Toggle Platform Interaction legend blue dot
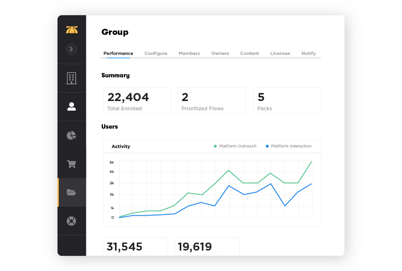This screenshot has height=271, width=402. point(267,146)
